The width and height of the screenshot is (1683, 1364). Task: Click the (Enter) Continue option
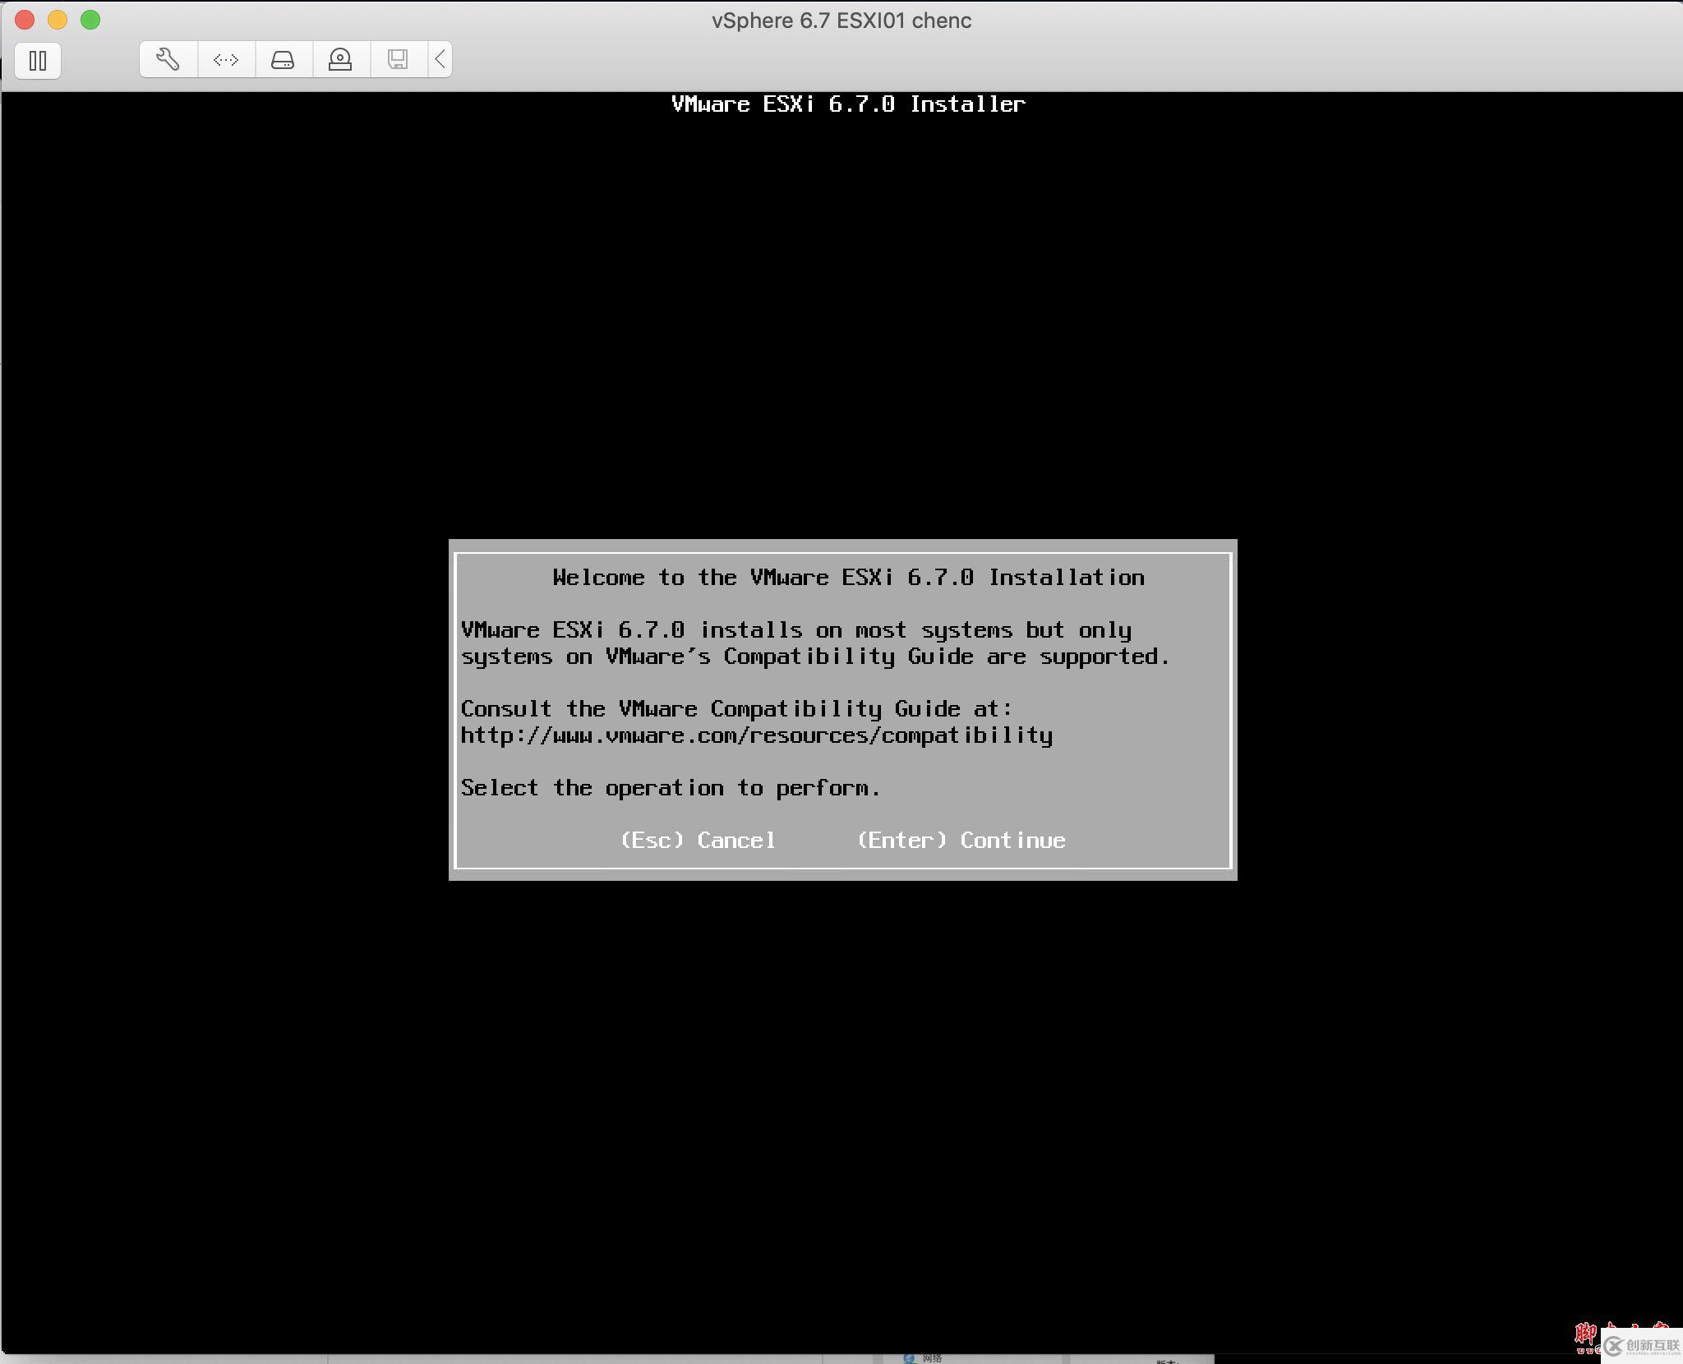pos(960,840)
